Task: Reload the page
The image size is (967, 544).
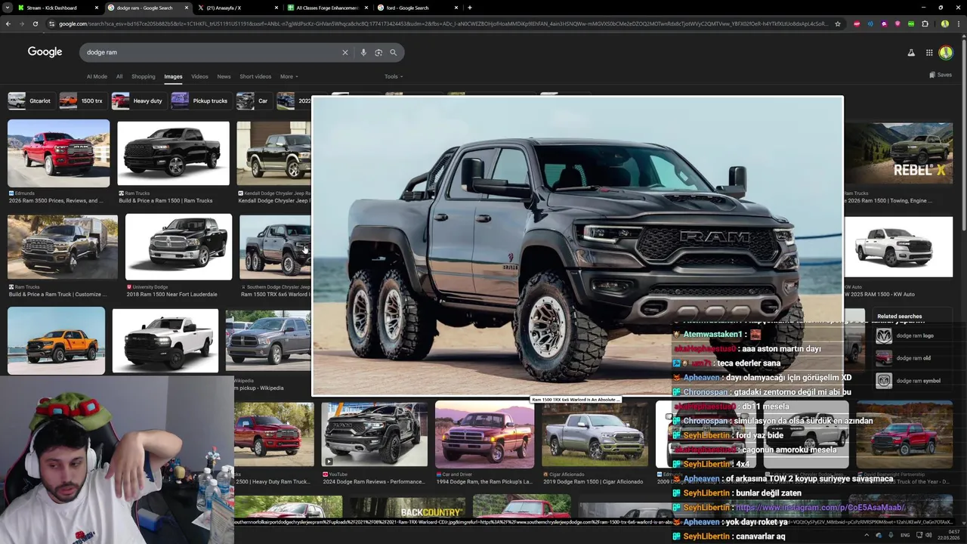Action: (35, 23)
